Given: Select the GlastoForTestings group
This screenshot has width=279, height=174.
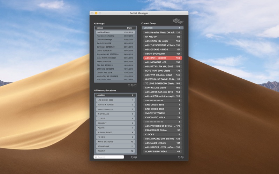Looking at the screenshot, I should pyautogui.click(x=115, y=40).
